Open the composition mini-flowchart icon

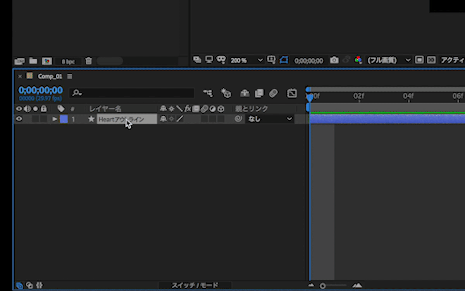pos(208,93)
